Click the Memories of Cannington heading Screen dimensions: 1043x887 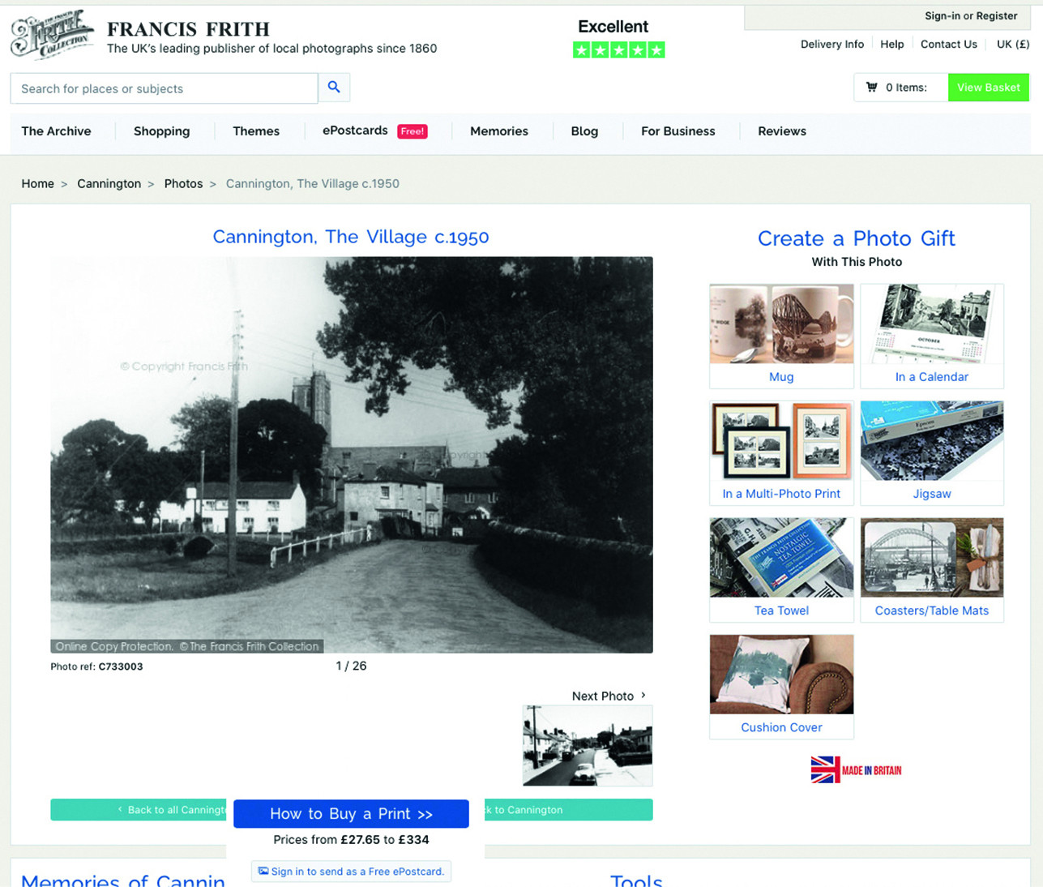[x=123, y=880]
